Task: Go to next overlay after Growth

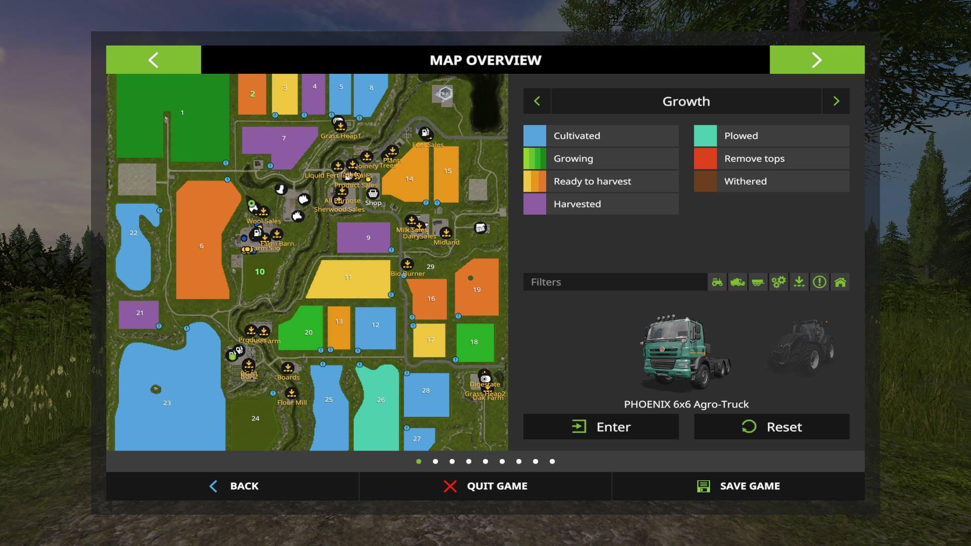Action: (x=836, y=101)
